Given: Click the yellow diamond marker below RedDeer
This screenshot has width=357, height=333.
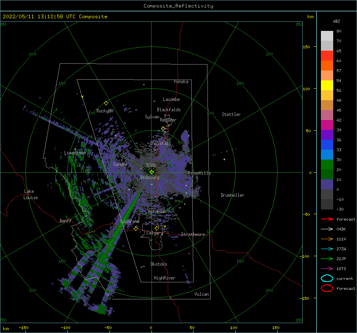Looking at the screenshot, I should point(163,129).
